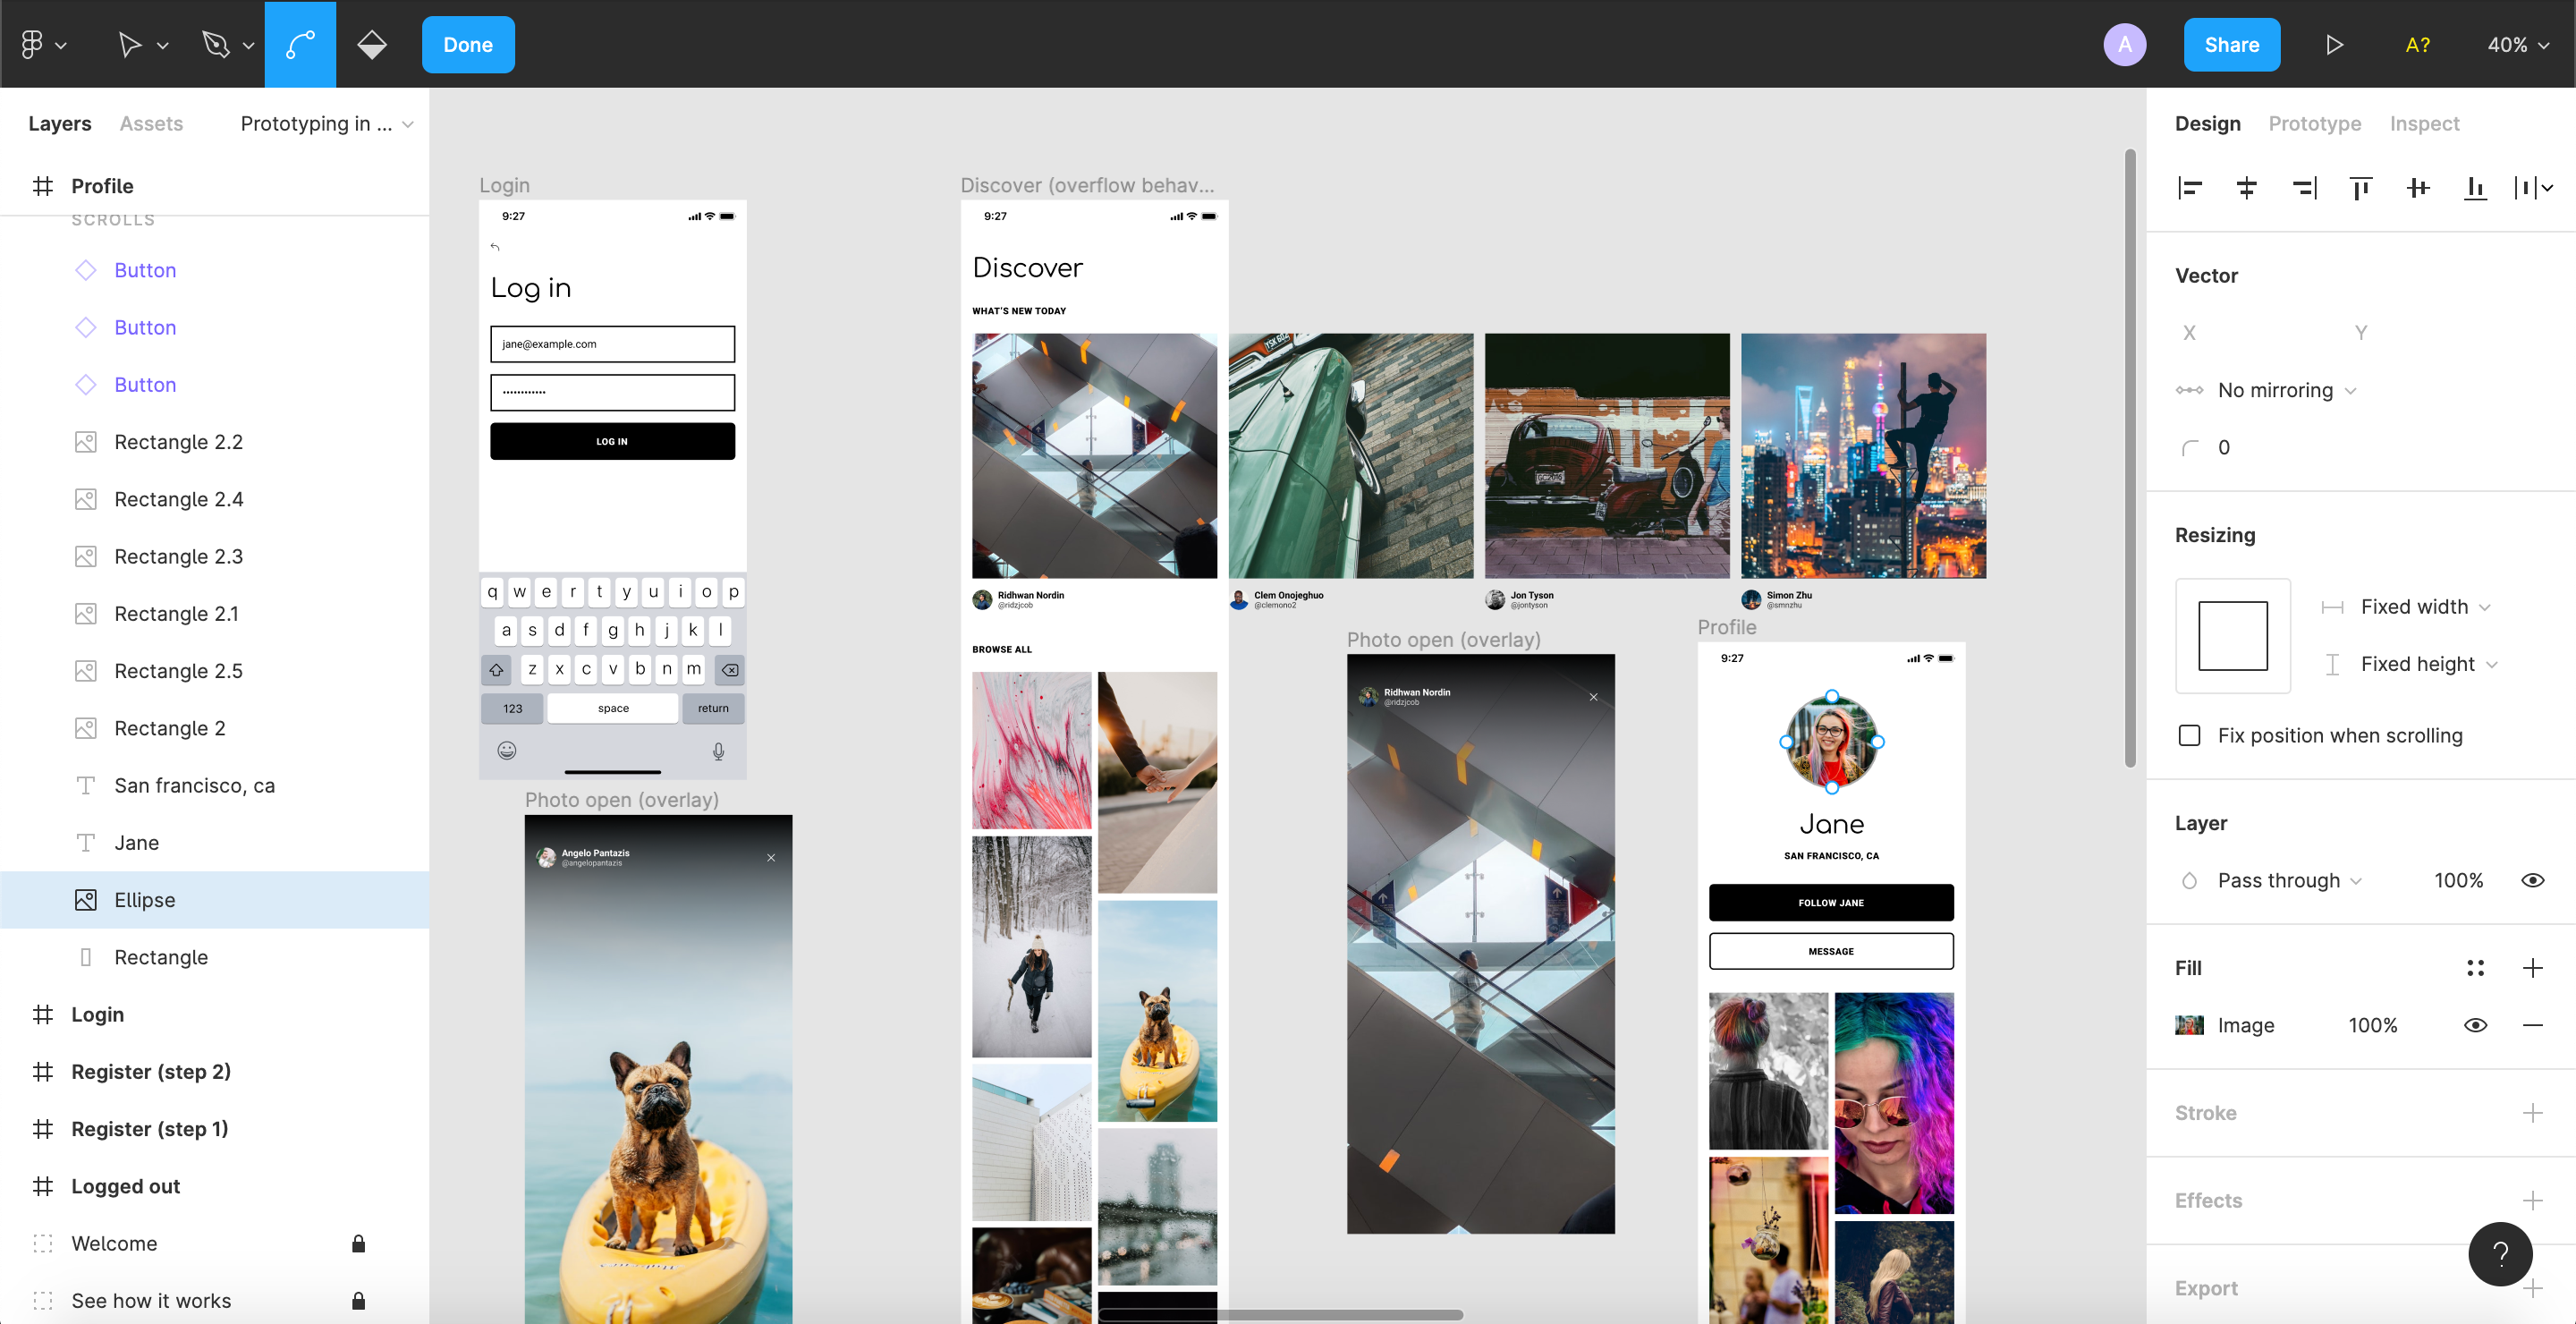This screenshot has height=1324, width=2576.
Task: Open Fill style library dots icon
Action: point(2475,967)
